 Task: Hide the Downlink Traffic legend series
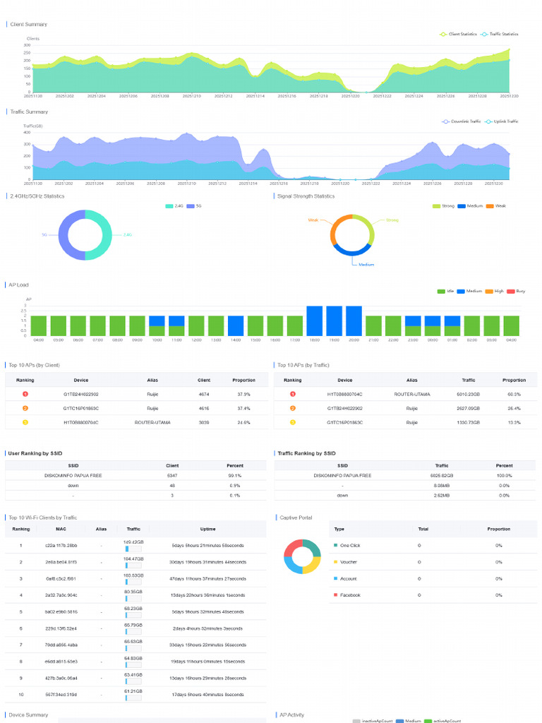[446, 121]
